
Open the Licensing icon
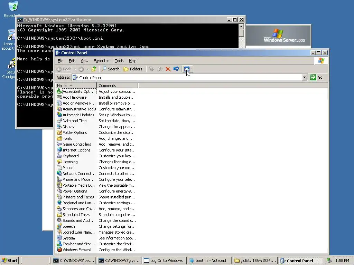click(x=59, y=161)
